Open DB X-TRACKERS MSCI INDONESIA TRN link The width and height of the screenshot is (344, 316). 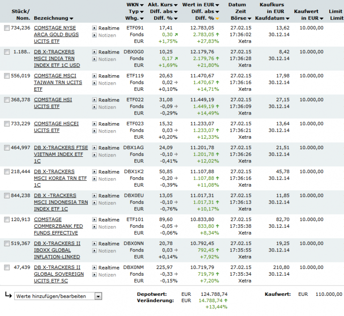coord(61,202)
